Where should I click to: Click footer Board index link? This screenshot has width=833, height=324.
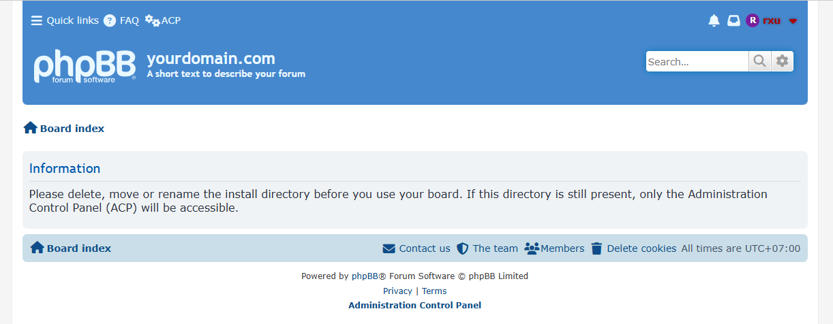coord(78,248)
